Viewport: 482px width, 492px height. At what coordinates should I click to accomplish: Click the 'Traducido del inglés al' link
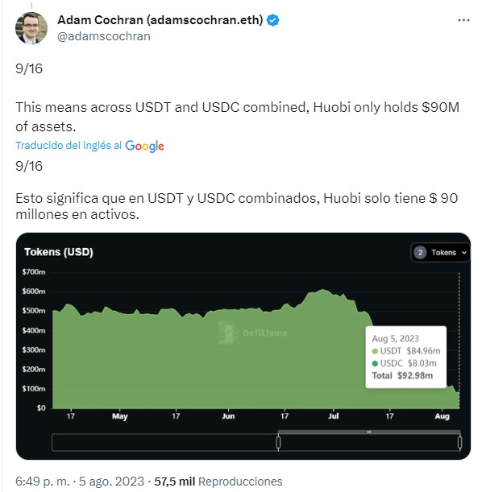click(x=69, y=146)
